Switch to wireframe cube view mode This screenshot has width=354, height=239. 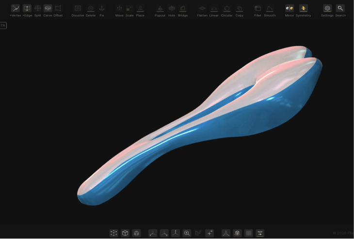coord(125,233)
